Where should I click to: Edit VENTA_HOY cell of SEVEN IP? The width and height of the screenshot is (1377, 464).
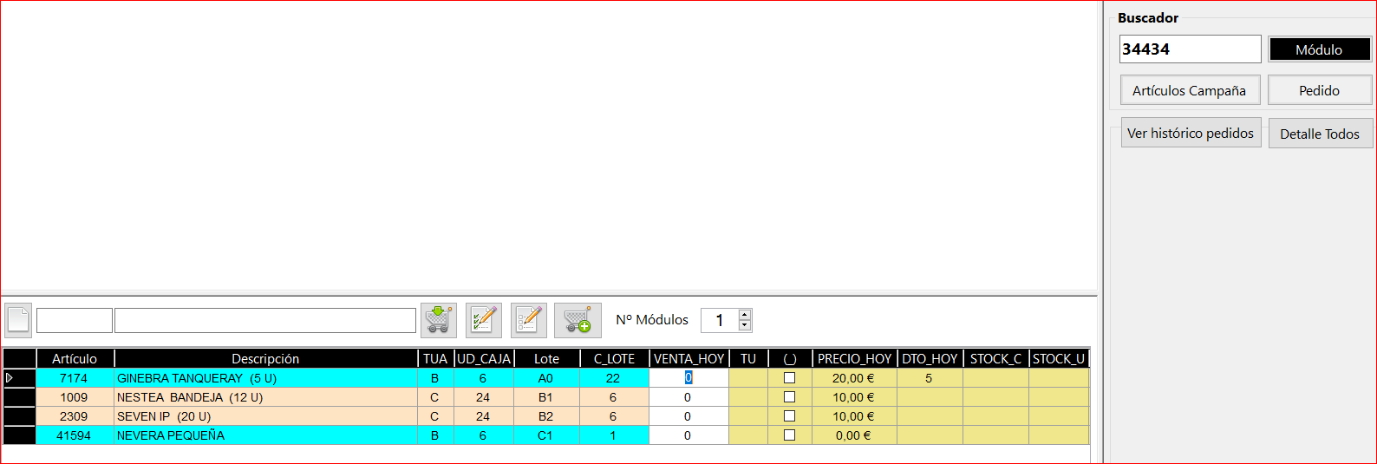click(688, 416)
